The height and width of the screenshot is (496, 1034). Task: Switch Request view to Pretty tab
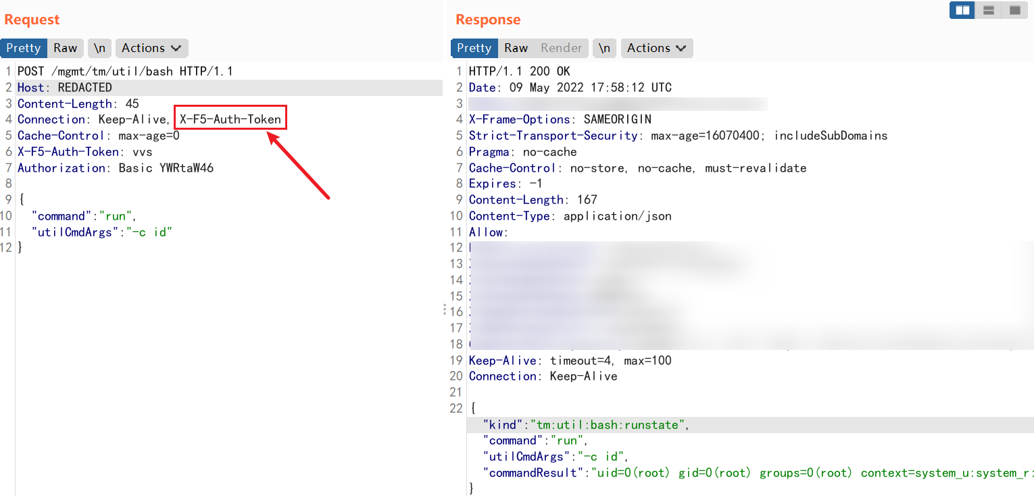[x=24, y=48]
